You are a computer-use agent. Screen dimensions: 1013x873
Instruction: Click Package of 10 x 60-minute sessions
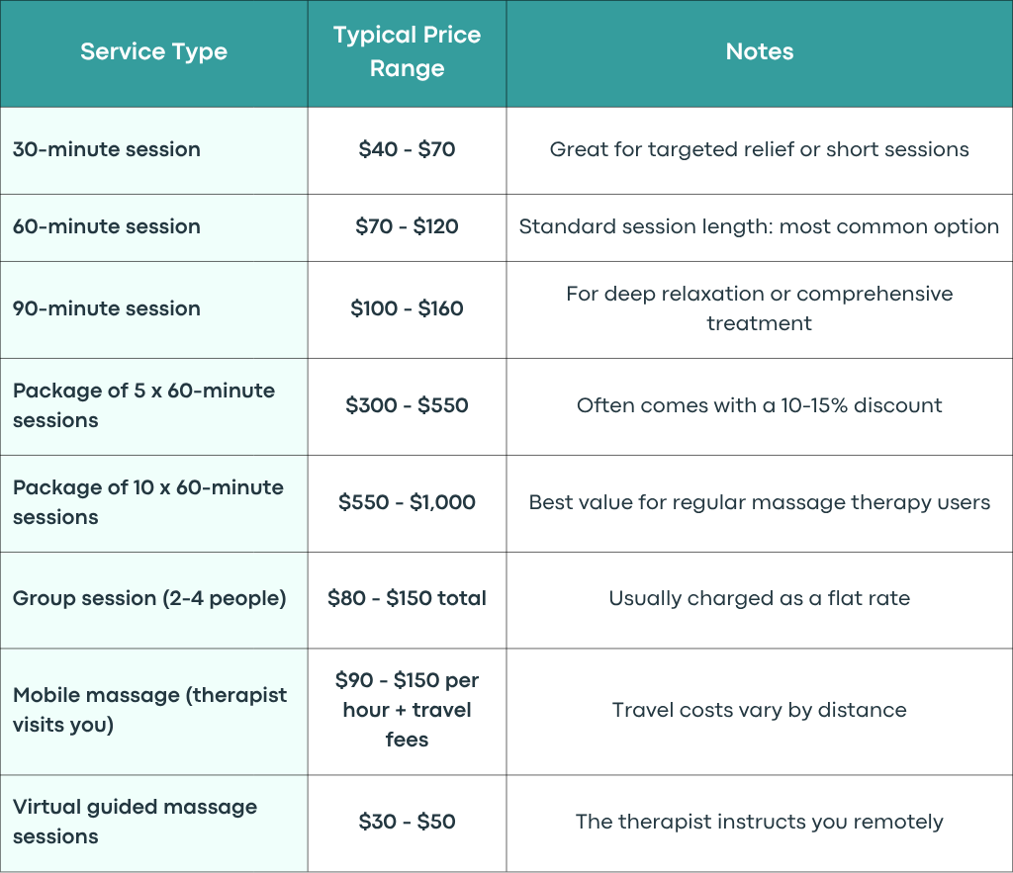coord(148,502)
